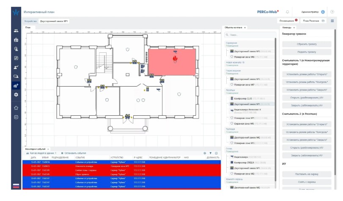Click the search field in objects panel
343x201 pixels.
(x=250, y=35)
